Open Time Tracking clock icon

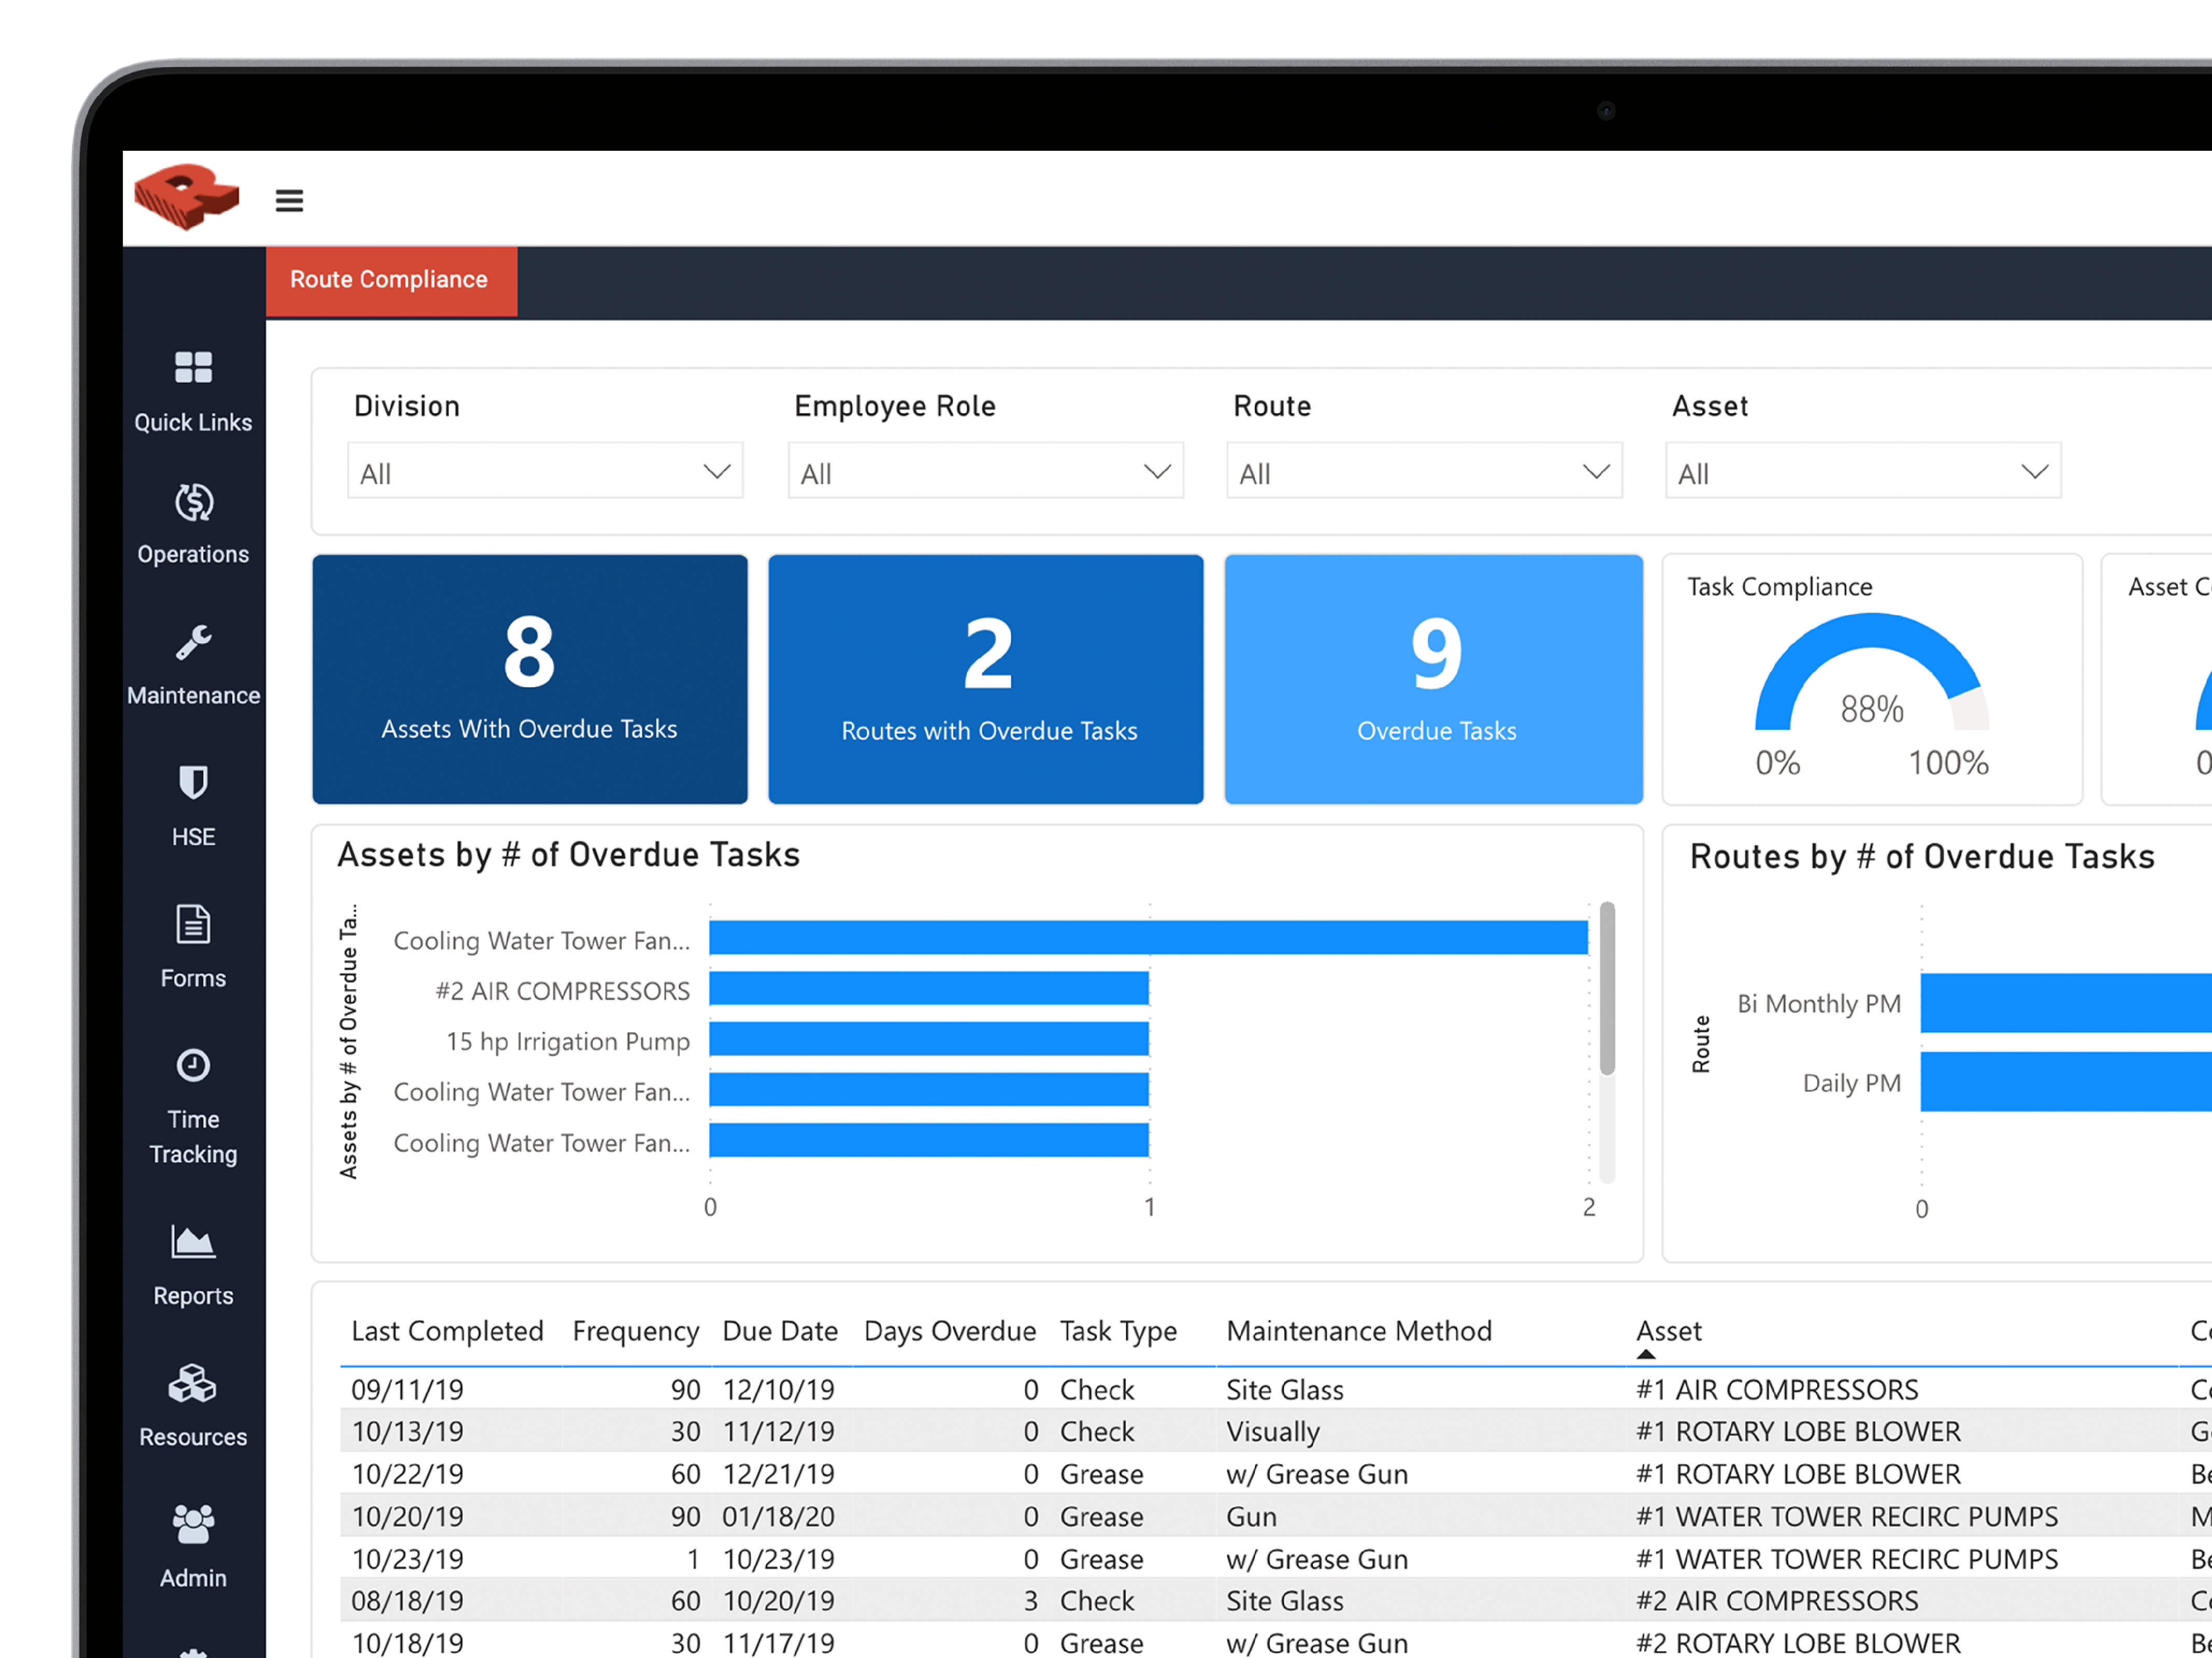(x=193, y=1066)
